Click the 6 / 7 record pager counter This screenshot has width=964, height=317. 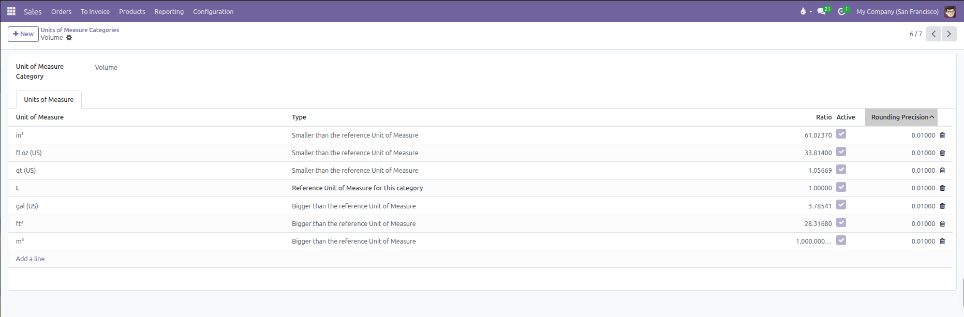[916, 34]
